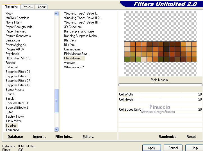The width and height of the screenshot is (203, 151).
Task: Adjust the Cell Width slider
Action: coord(160,94)
